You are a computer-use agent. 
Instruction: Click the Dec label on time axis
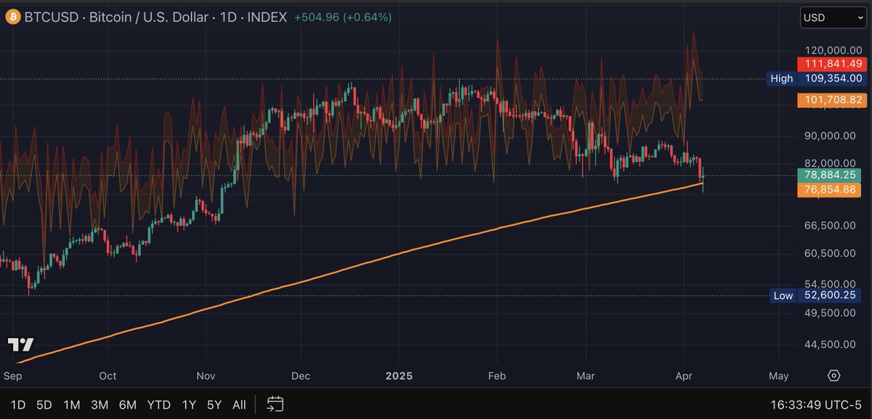301,376
